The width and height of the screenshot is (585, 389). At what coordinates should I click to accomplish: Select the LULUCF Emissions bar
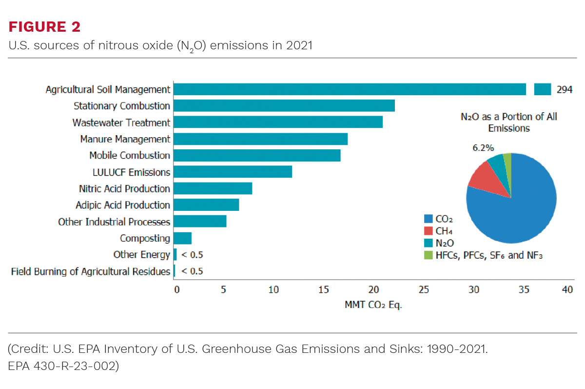[233, 172]
